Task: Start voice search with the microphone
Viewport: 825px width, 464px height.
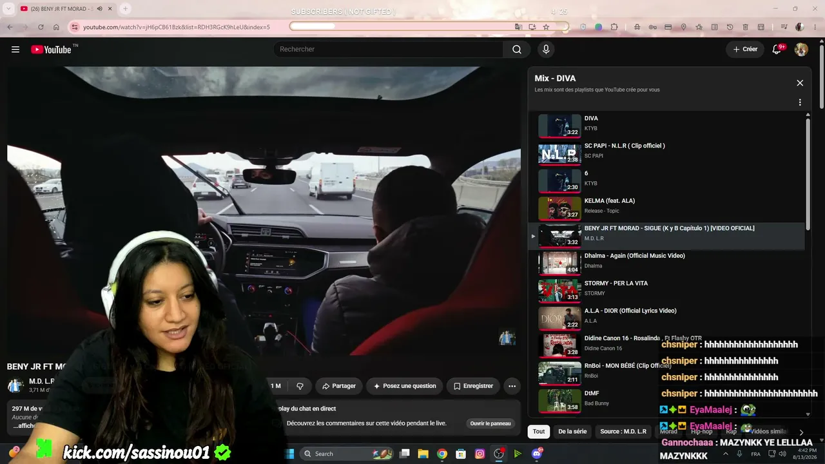Action: (x=546, y=50)
